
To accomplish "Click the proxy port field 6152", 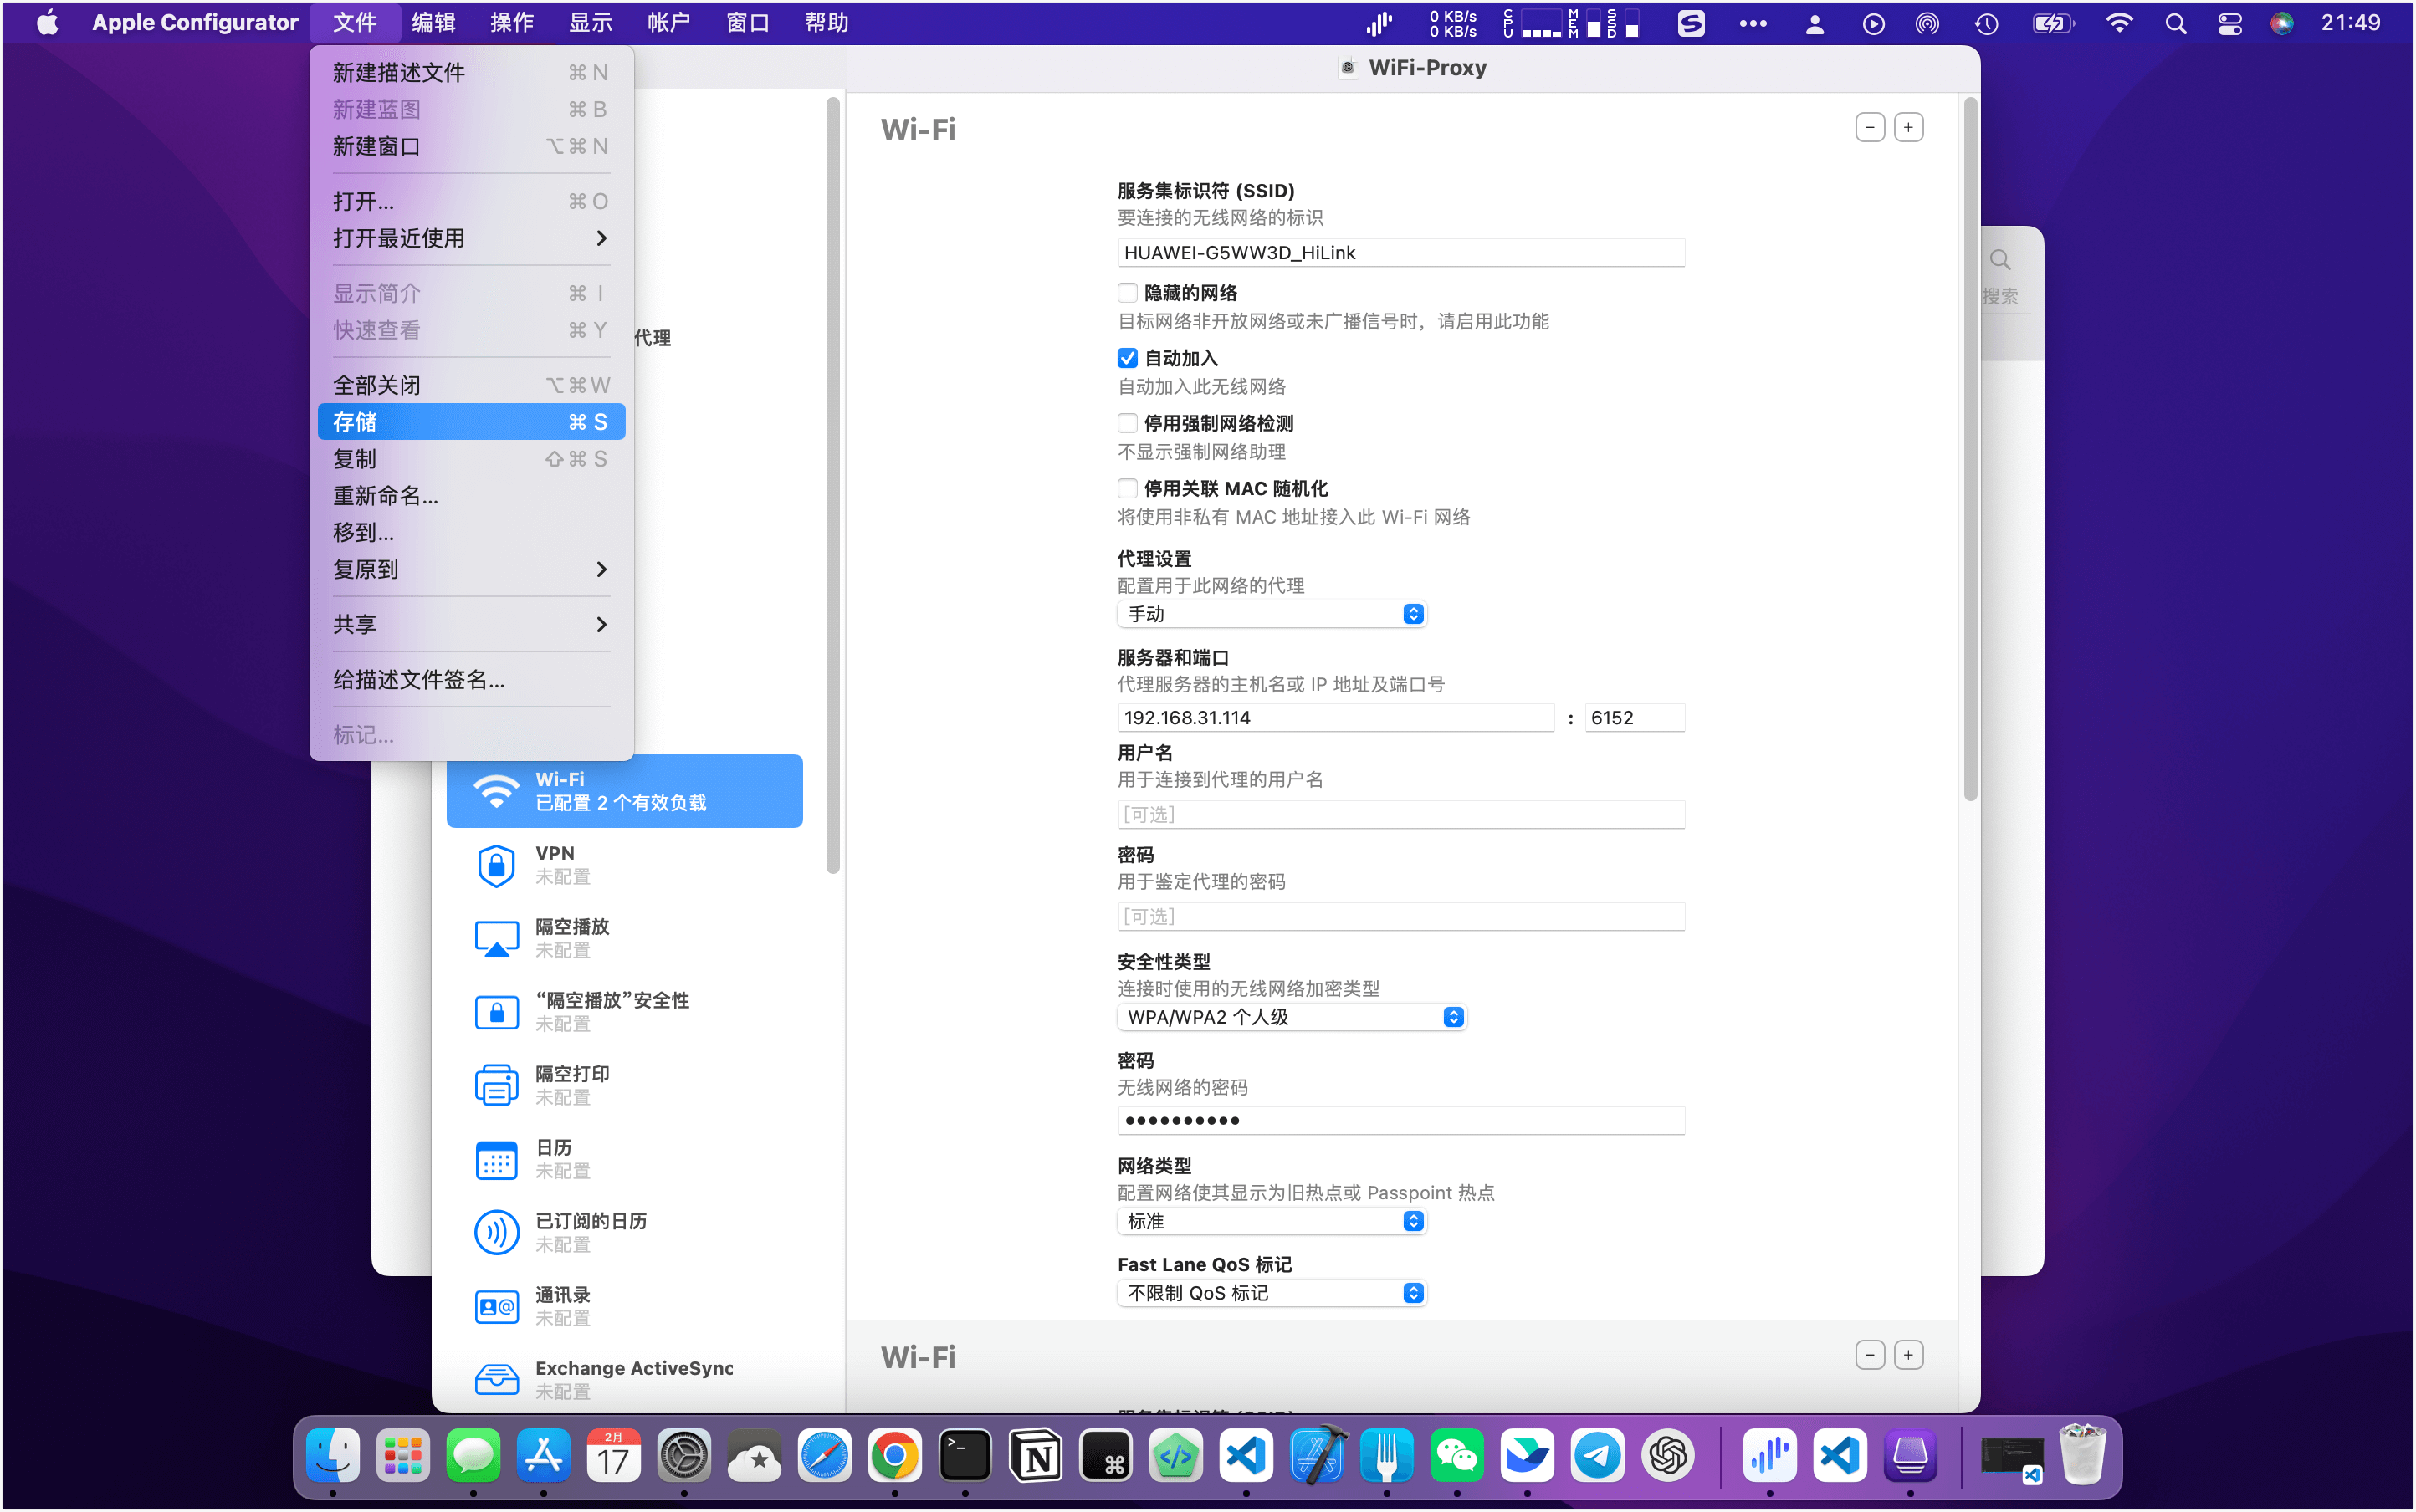I will pyautogui.click(x=1635, y=718).
